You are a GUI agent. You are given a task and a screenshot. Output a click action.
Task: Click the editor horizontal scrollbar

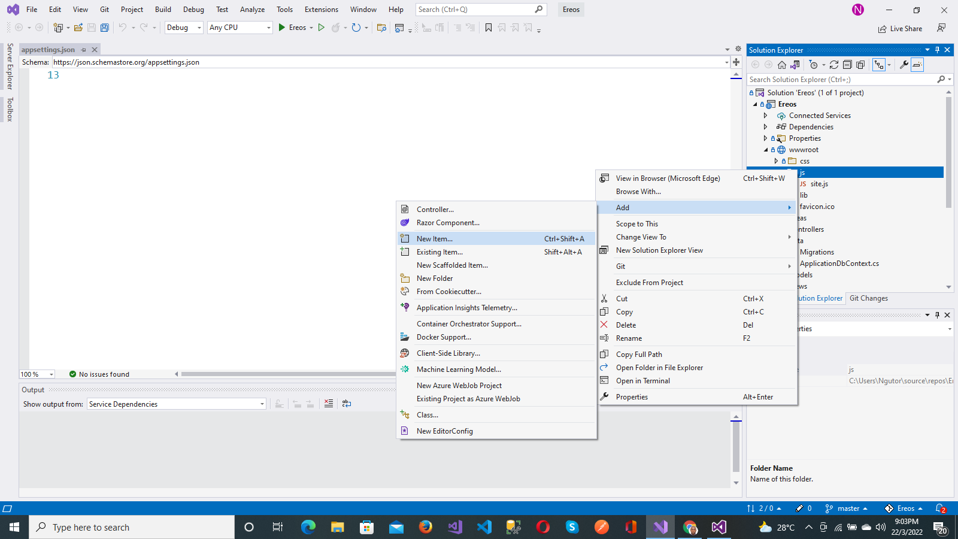pos(287,374)
